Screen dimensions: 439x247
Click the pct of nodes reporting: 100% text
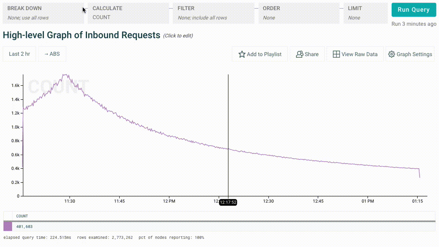point(171,237)
